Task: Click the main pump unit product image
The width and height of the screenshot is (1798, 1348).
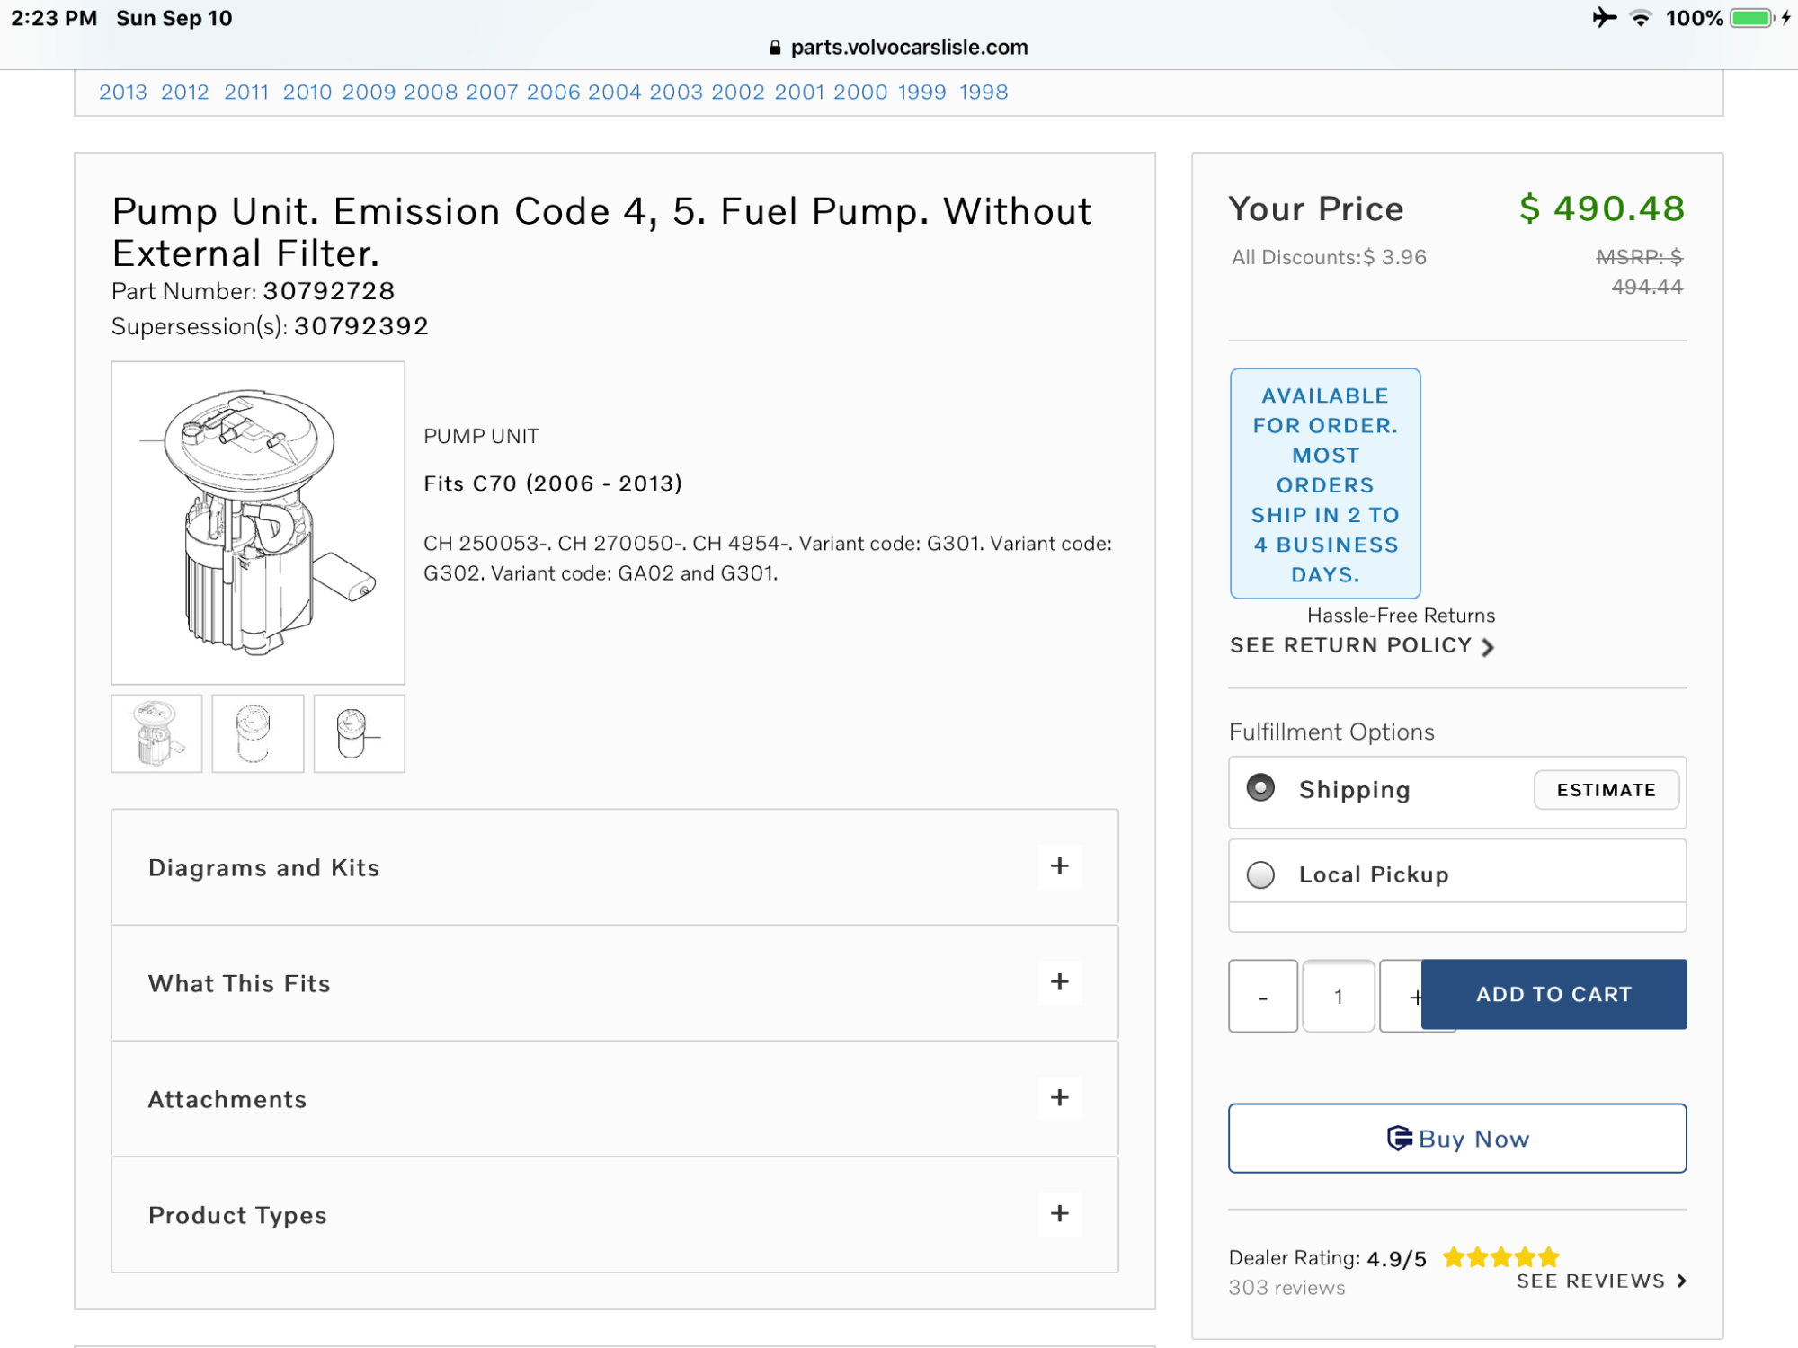Action: click(x=257, y=522)
